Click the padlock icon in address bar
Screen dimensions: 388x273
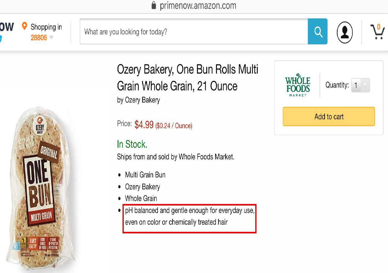click(153, 6)
